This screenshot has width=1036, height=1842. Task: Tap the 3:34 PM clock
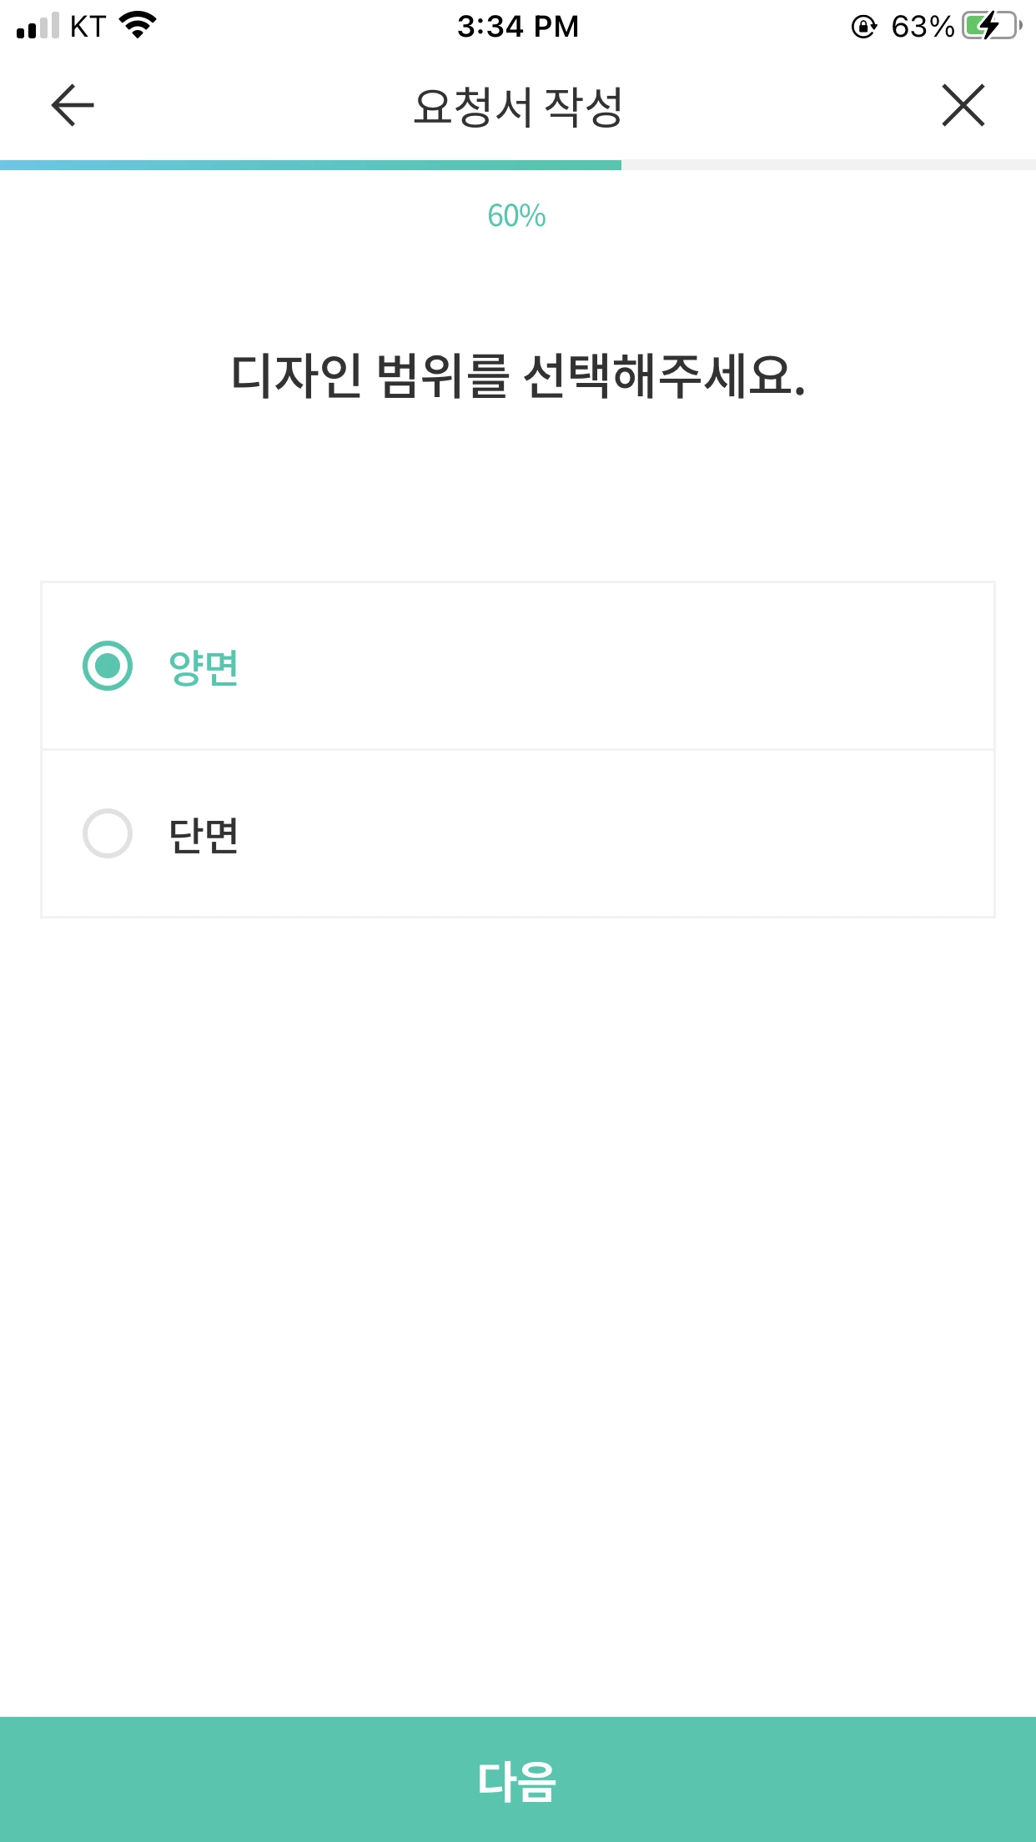pyautogui.click(x=518, y=27)
